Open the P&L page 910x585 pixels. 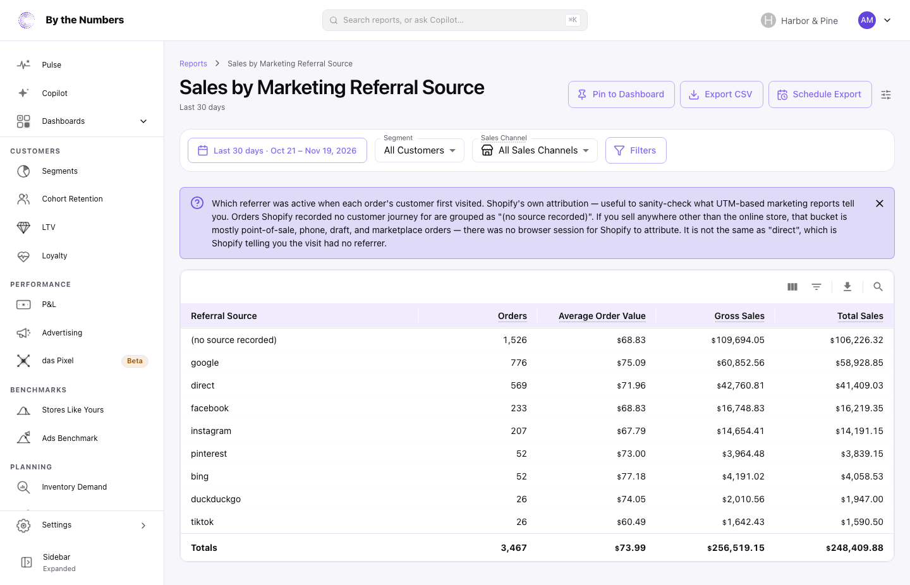click(82, 305)
